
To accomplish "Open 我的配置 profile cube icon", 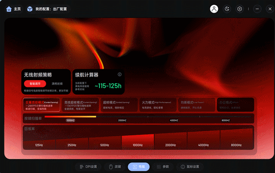I will pyautogui.click(x=30, y=9).
